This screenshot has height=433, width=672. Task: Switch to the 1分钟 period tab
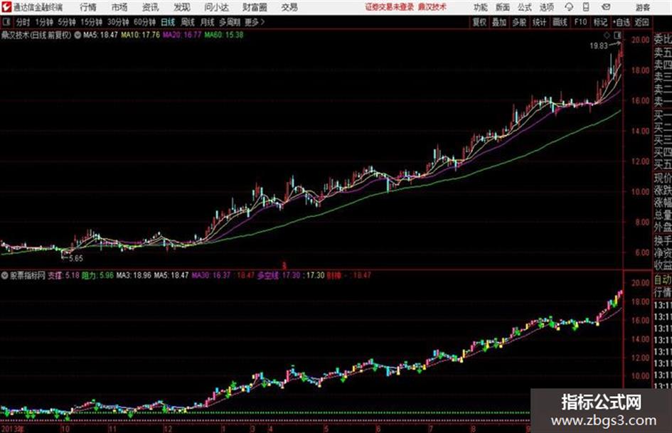44,22
